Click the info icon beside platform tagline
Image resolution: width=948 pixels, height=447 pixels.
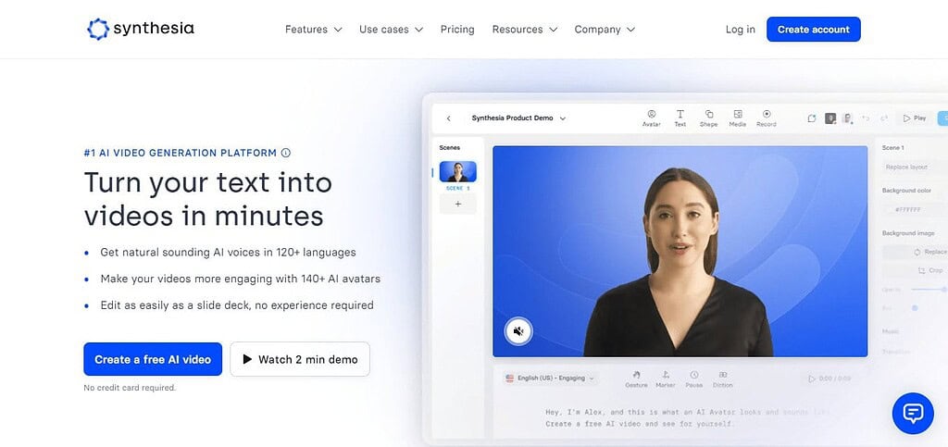coord(286,153)
